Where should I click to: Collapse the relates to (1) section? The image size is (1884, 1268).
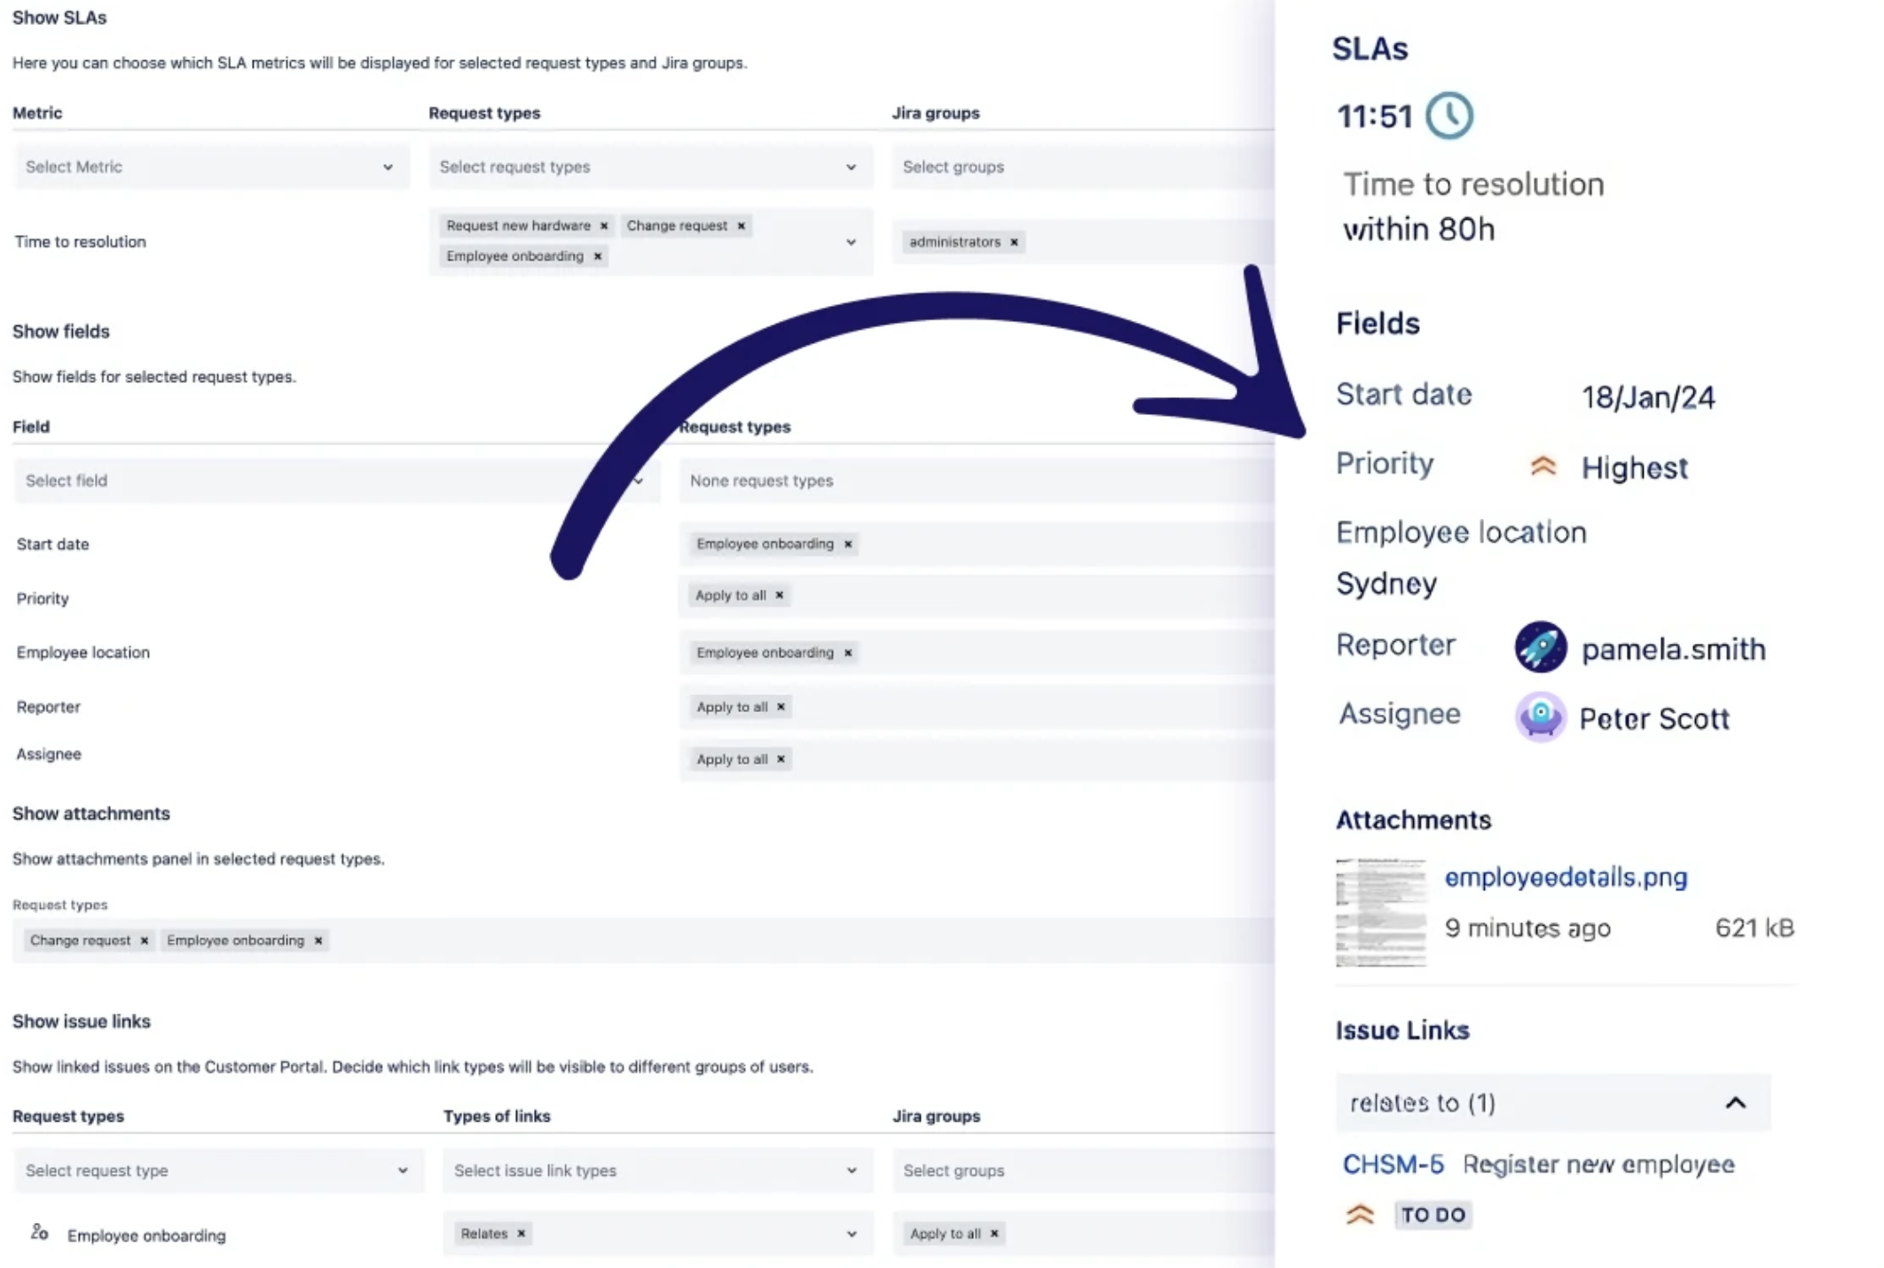pos(1737,1102)
